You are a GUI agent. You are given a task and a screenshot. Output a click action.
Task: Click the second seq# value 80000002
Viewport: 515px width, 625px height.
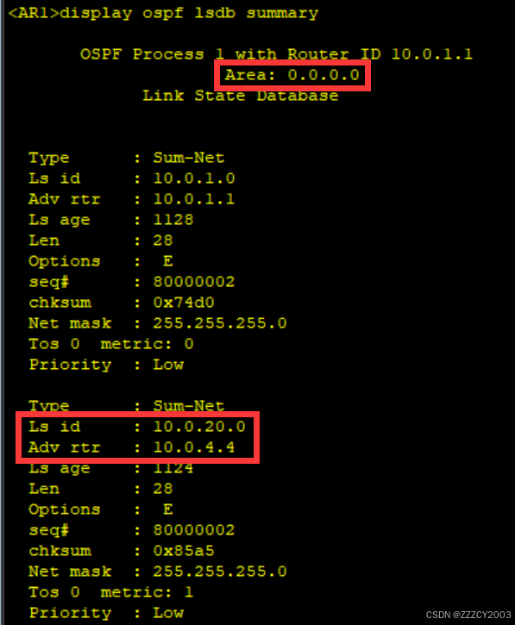194,530
